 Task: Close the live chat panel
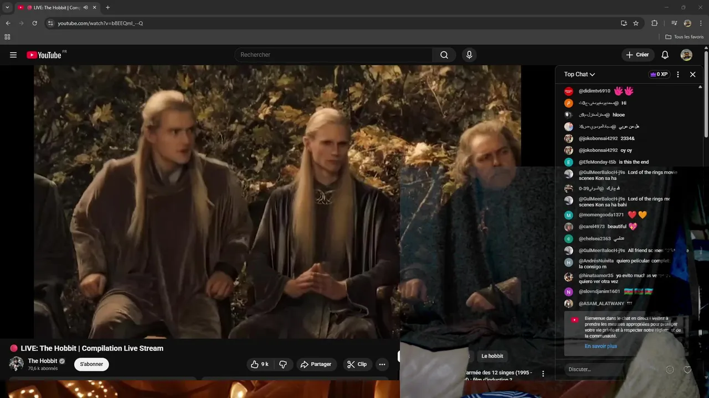[692, 74]
